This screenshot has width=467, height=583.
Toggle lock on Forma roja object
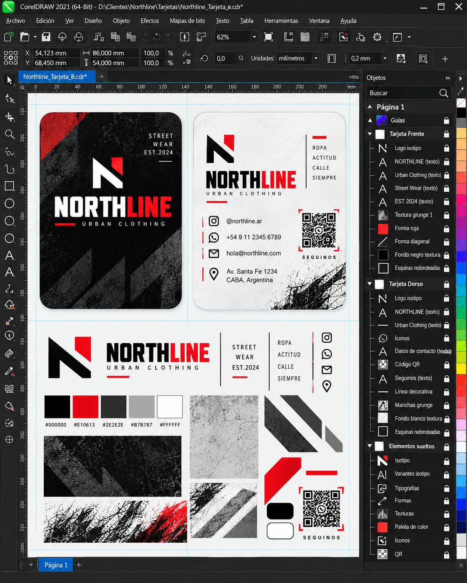pos(446,229)
